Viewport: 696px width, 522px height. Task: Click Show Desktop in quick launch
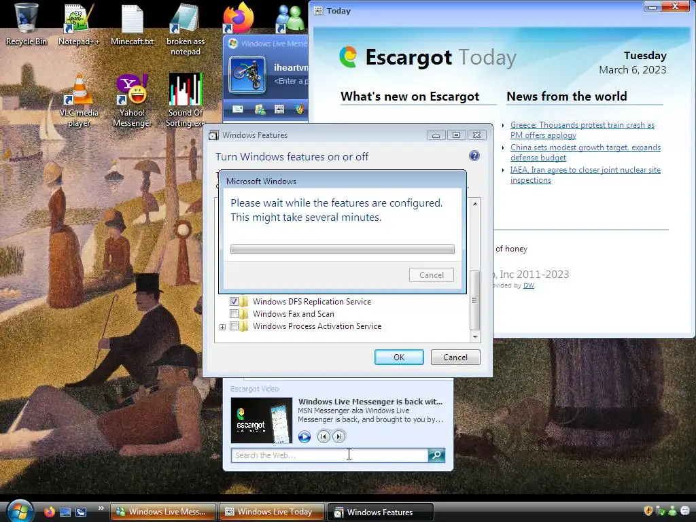click(x=65, y=512)
